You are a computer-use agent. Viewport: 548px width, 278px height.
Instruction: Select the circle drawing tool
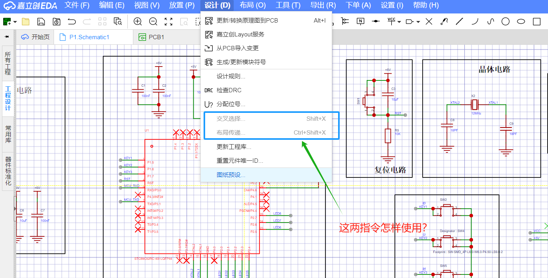click(505, 22)
